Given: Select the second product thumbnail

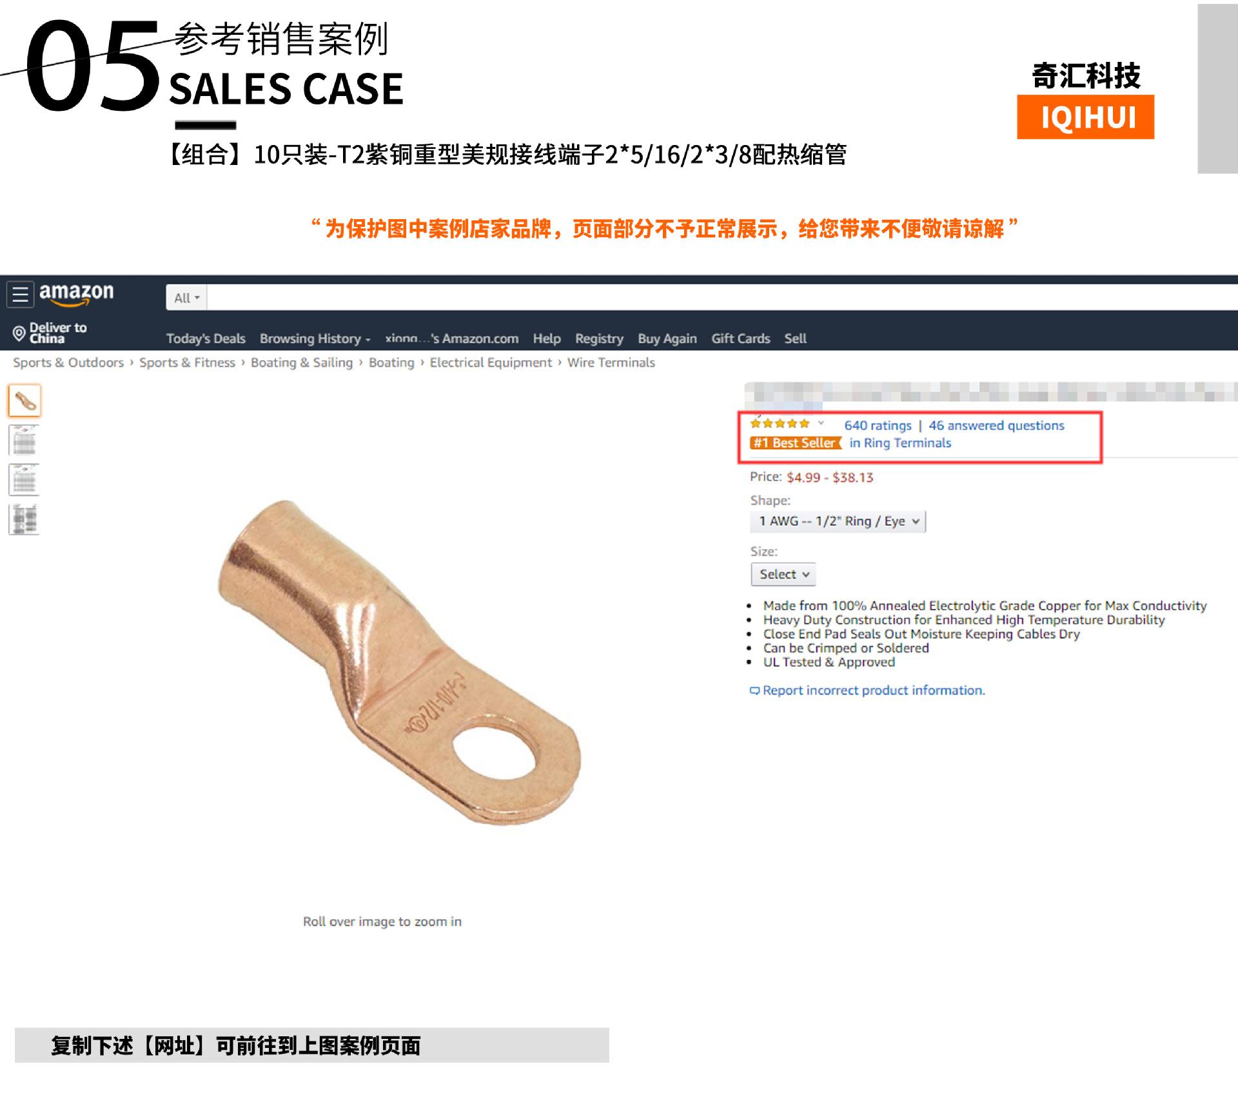Looking at the screenshot, I should (x=25, y=441).
